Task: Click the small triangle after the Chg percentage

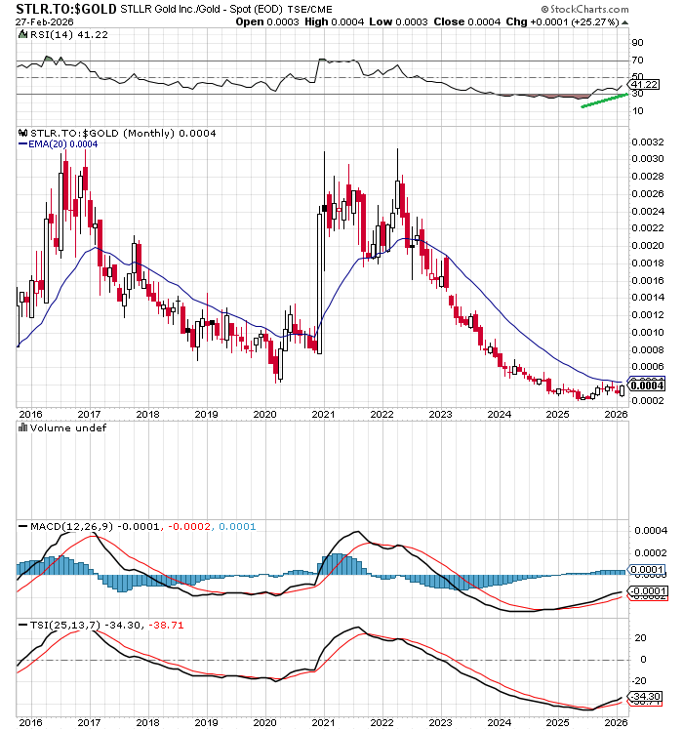Action: 624,22
